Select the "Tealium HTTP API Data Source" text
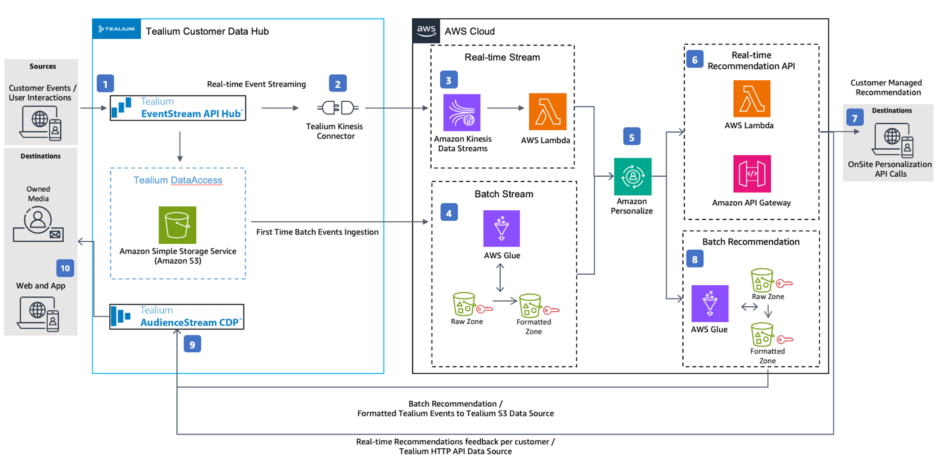 click(x=455, y=451)
